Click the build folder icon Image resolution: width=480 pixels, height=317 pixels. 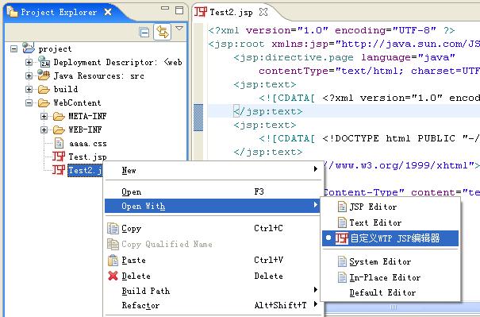[44, 89]
